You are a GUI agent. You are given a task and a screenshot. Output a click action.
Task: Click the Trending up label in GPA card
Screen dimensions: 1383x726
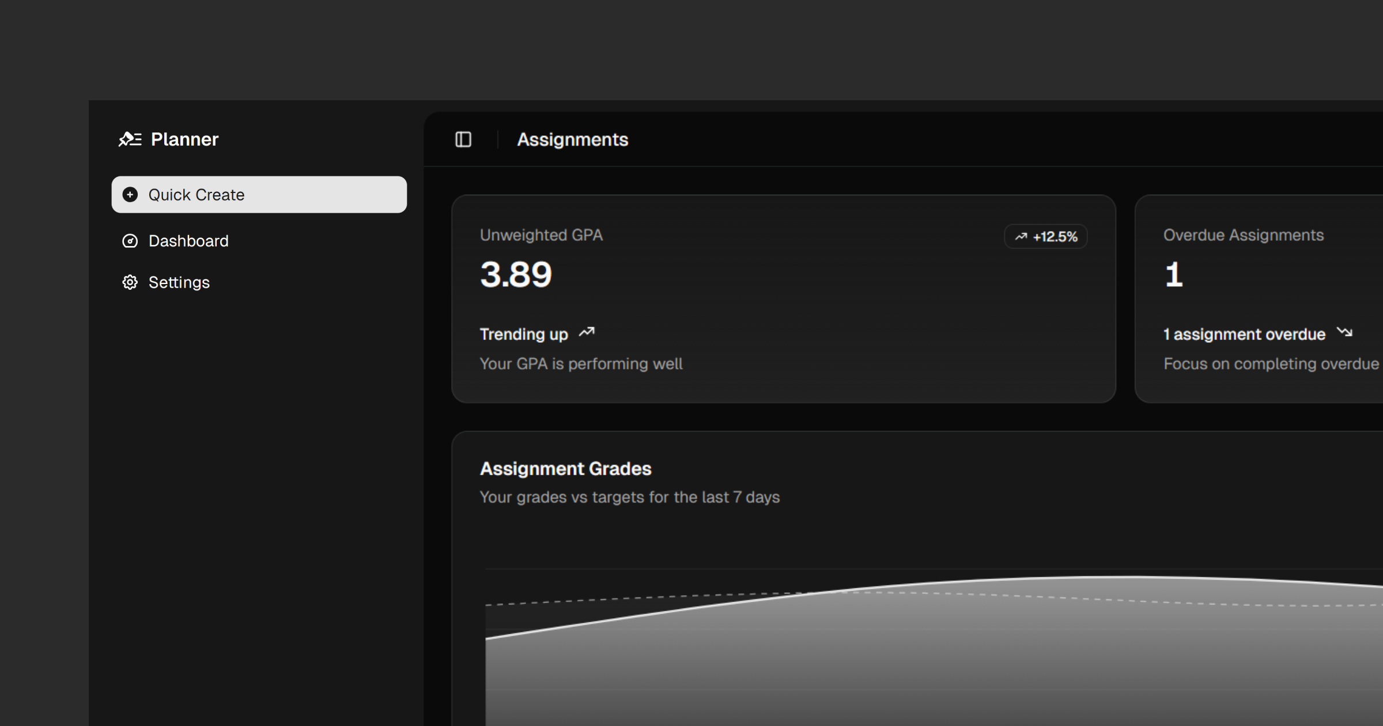(523, 334)
